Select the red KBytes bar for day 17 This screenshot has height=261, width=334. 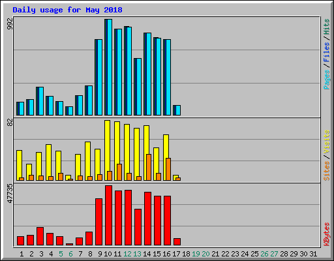(x=177, y=242)
